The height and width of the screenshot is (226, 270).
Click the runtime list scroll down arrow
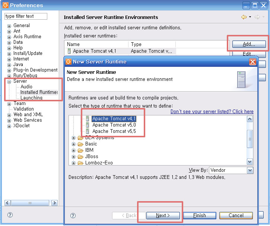coord(250,161)
